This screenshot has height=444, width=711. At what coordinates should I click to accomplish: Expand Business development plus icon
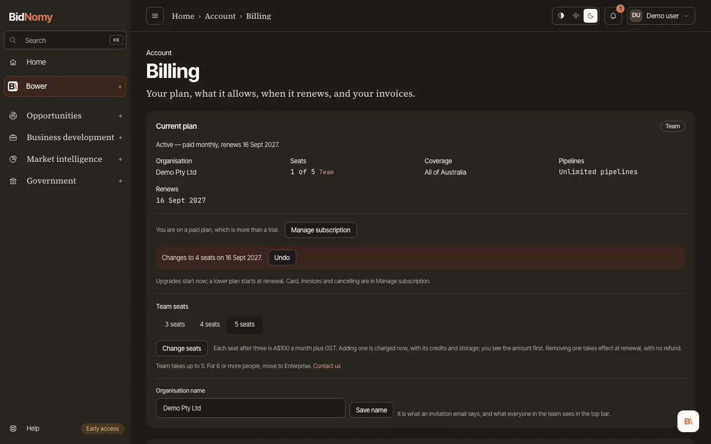click(120, 138)
